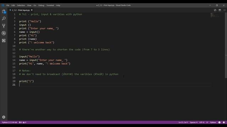This screenshot has width=227, height=127.
Task: Split the editor with the split icon
Action: 220,10
